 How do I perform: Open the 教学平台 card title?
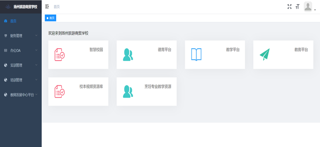click(233, 50)
